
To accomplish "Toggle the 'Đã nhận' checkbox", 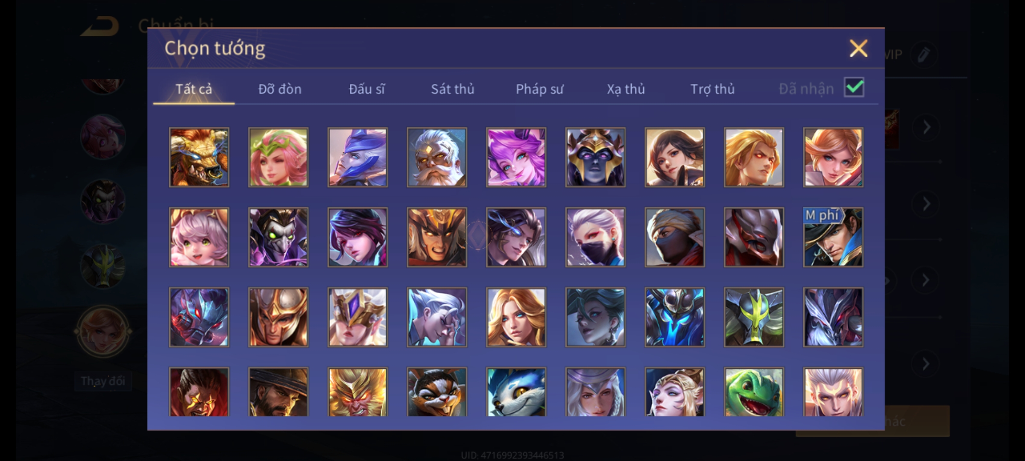I will point(854,88).
